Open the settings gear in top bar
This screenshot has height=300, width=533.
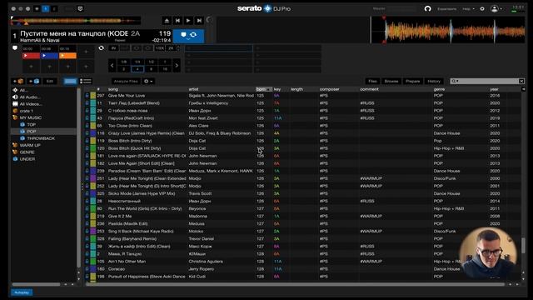[482, 8]
